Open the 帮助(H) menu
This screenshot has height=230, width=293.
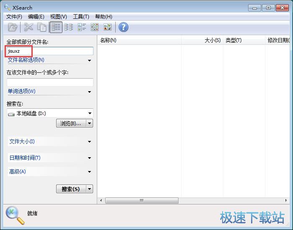(104, 17)
